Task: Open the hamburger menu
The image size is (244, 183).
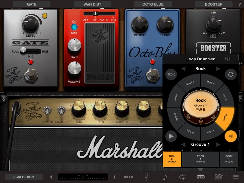Action: pos(236,177)
